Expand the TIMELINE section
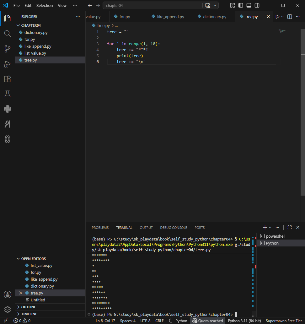 tap(50, 314)
